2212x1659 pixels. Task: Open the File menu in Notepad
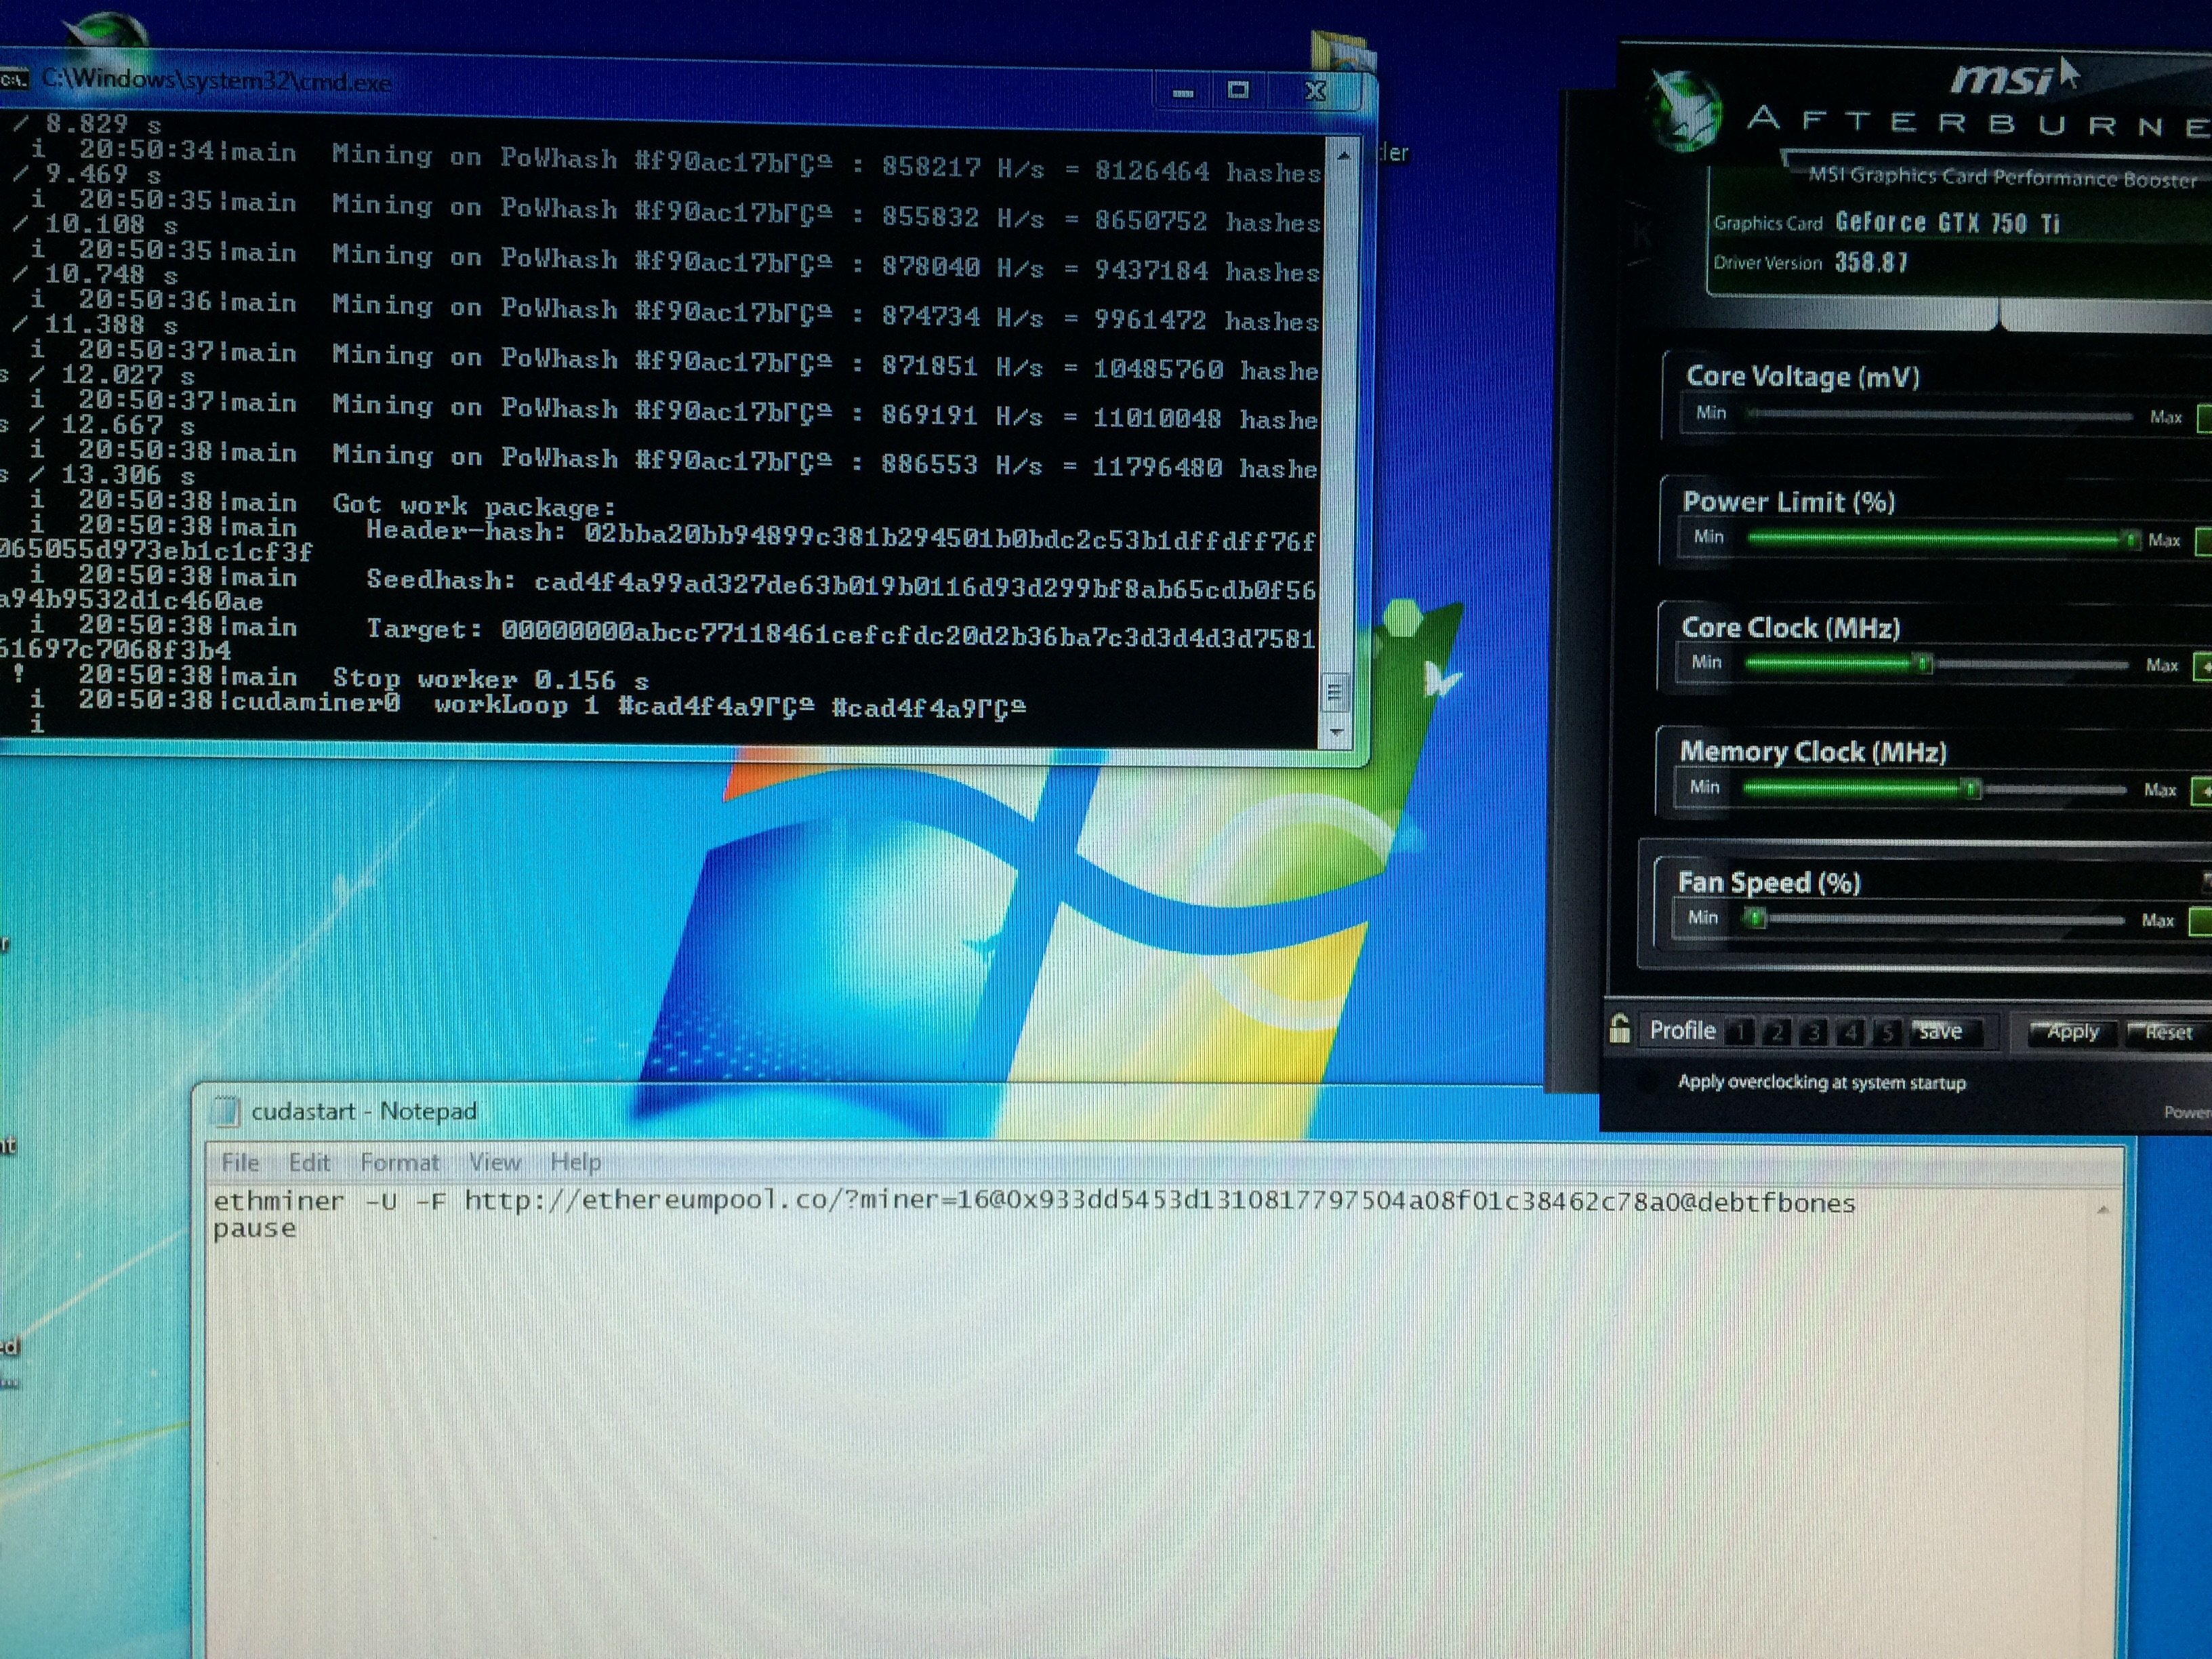240,1162
